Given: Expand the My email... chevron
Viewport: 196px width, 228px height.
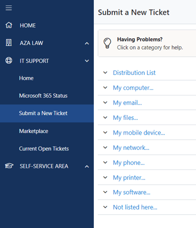Looking at the screenshot, I should tap(105, 102).
